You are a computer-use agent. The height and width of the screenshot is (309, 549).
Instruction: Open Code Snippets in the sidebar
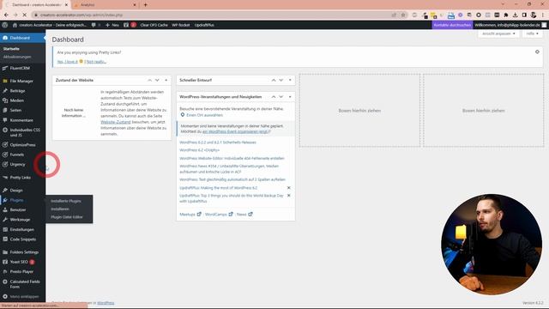(x=23, y=239)
